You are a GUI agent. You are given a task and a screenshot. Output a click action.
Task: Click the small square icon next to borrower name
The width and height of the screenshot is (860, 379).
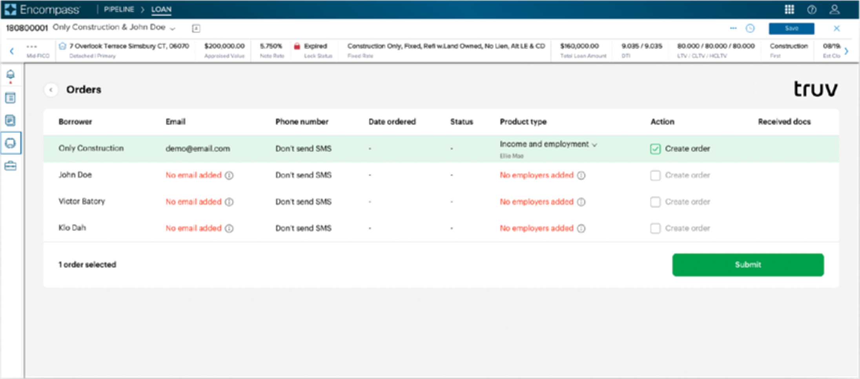196,28
